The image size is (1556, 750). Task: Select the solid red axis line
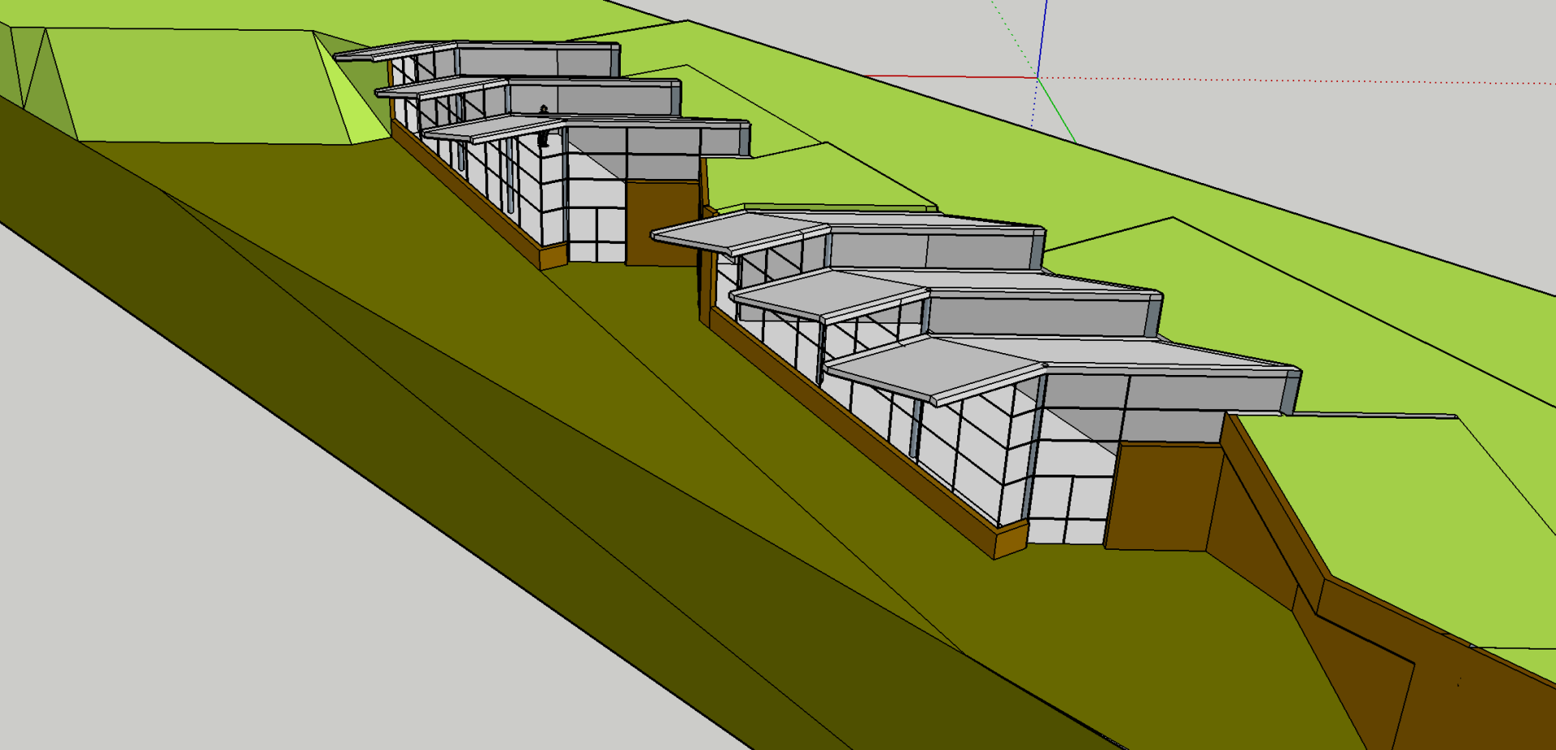[x=951, y=77]
